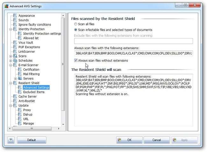Select the Mail Filtering tree entry
Image resolution: width=207 pixels, height=152 pixels.
click(x=32, y=74)
